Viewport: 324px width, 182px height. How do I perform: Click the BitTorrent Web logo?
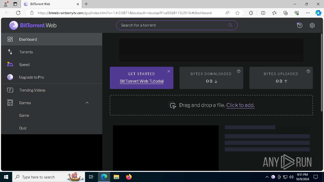pos(33,25)
